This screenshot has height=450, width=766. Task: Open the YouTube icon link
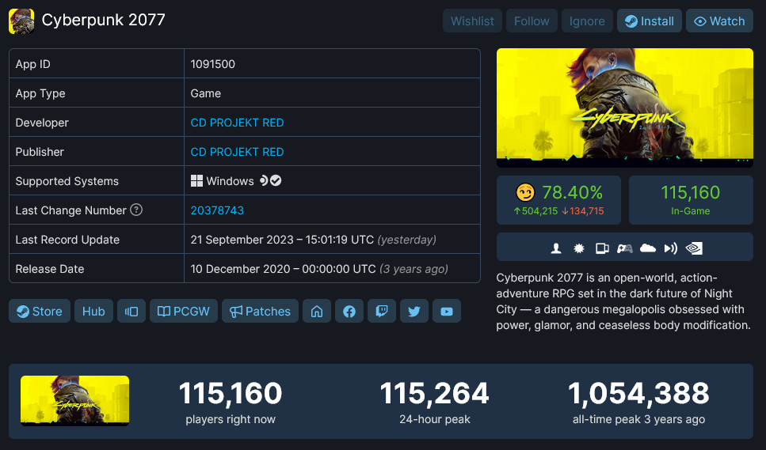point(447,311)
